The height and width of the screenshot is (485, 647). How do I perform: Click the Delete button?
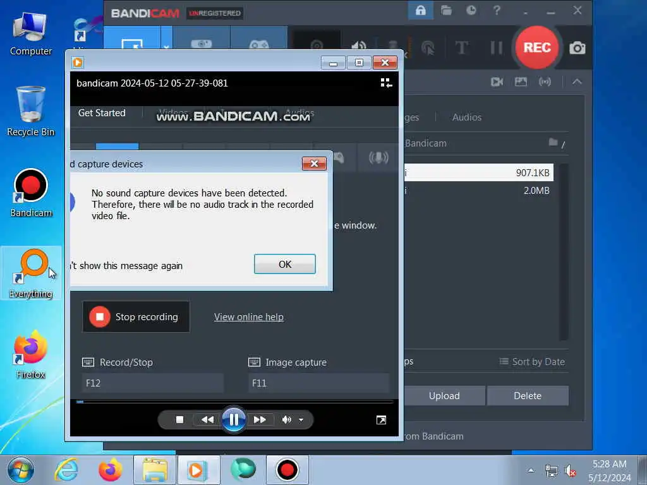point(528,396)
